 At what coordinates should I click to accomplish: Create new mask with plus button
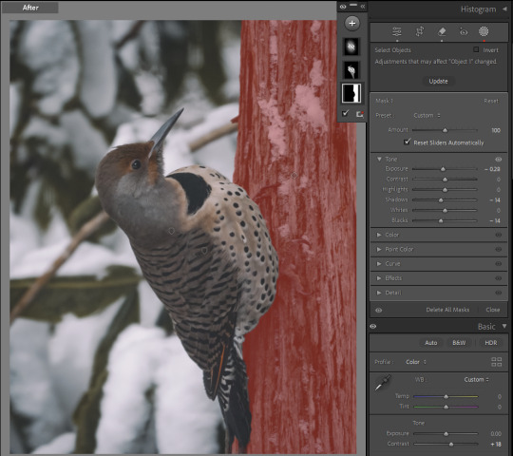click(x=352, y=23)
